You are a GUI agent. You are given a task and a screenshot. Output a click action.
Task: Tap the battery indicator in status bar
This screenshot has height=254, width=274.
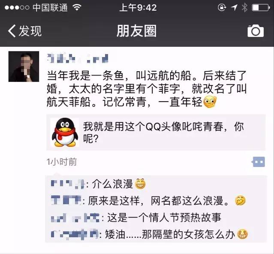[261, 8]
